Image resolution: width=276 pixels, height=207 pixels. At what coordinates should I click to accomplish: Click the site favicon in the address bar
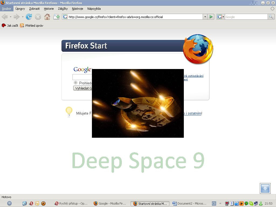click(65, 17)
